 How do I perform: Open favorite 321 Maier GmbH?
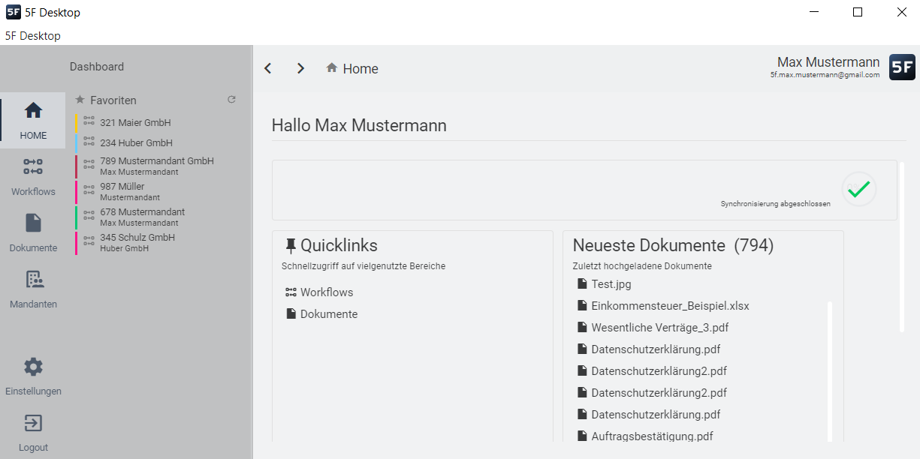pyautogui.click(x=135, y=122)
